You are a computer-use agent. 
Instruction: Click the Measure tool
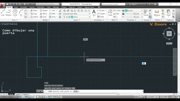pyautogui.click(x=157, y=13)
